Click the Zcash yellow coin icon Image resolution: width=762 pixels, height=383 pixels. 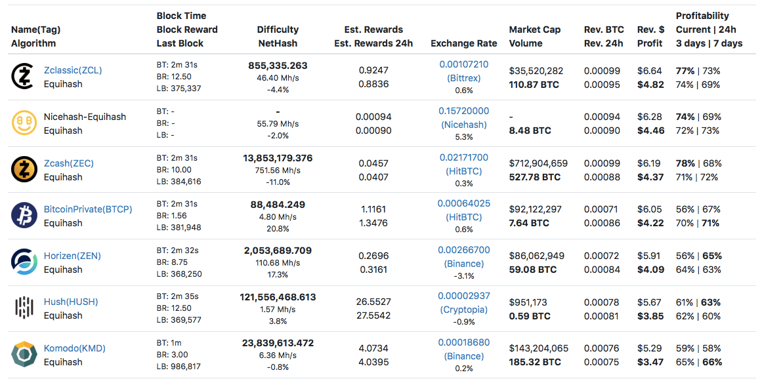pyautogui.click(x=24, y=170)
